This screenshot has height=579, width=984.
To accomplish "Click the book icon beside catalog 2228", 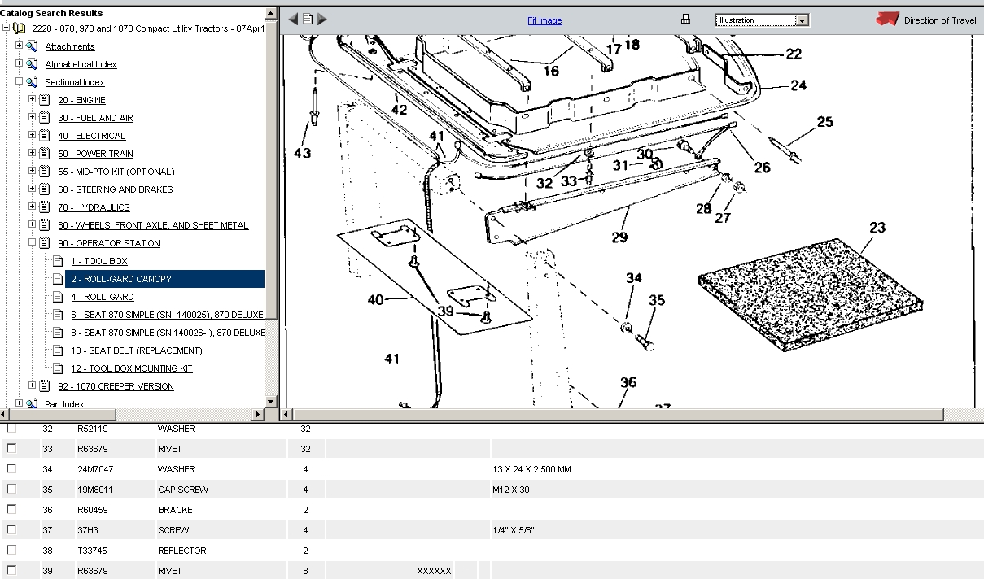I will (20, 28).
